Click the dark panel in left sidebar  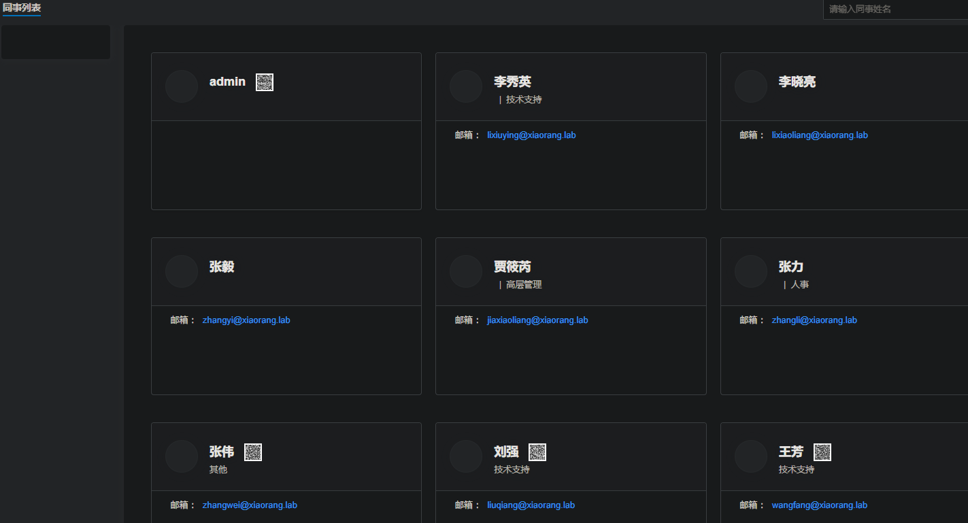point(56,42)
